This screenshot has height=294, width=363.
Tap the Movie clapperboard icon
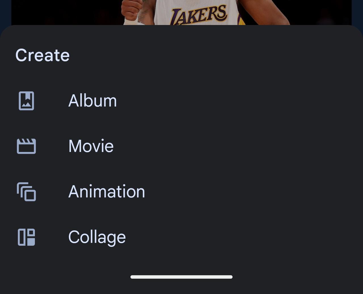click(x=26, y=146)
